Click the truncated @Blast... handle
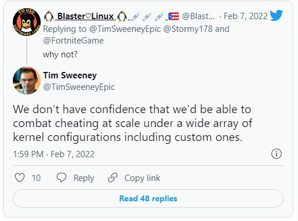Image resolution: width=298 pixels, height=221 pixels. pyautogui.click(x=199, y=16)
